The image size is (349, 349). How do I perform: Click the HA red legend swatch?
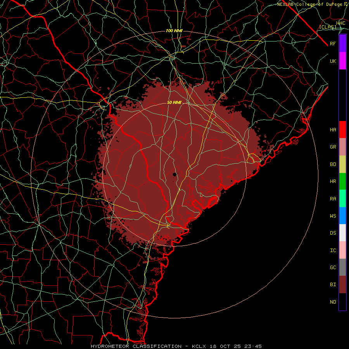coord(342,130)
